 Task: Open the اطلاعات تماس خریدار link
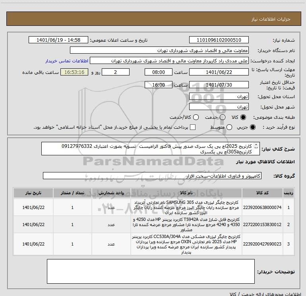(67, 61)
